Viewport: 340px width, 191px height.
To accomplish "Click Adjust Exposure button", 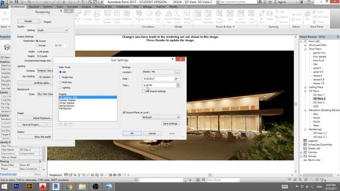I will point(35,118).
